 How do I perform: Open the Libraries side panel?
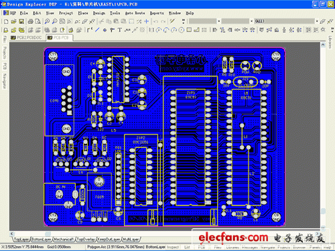tap(330, 42)
